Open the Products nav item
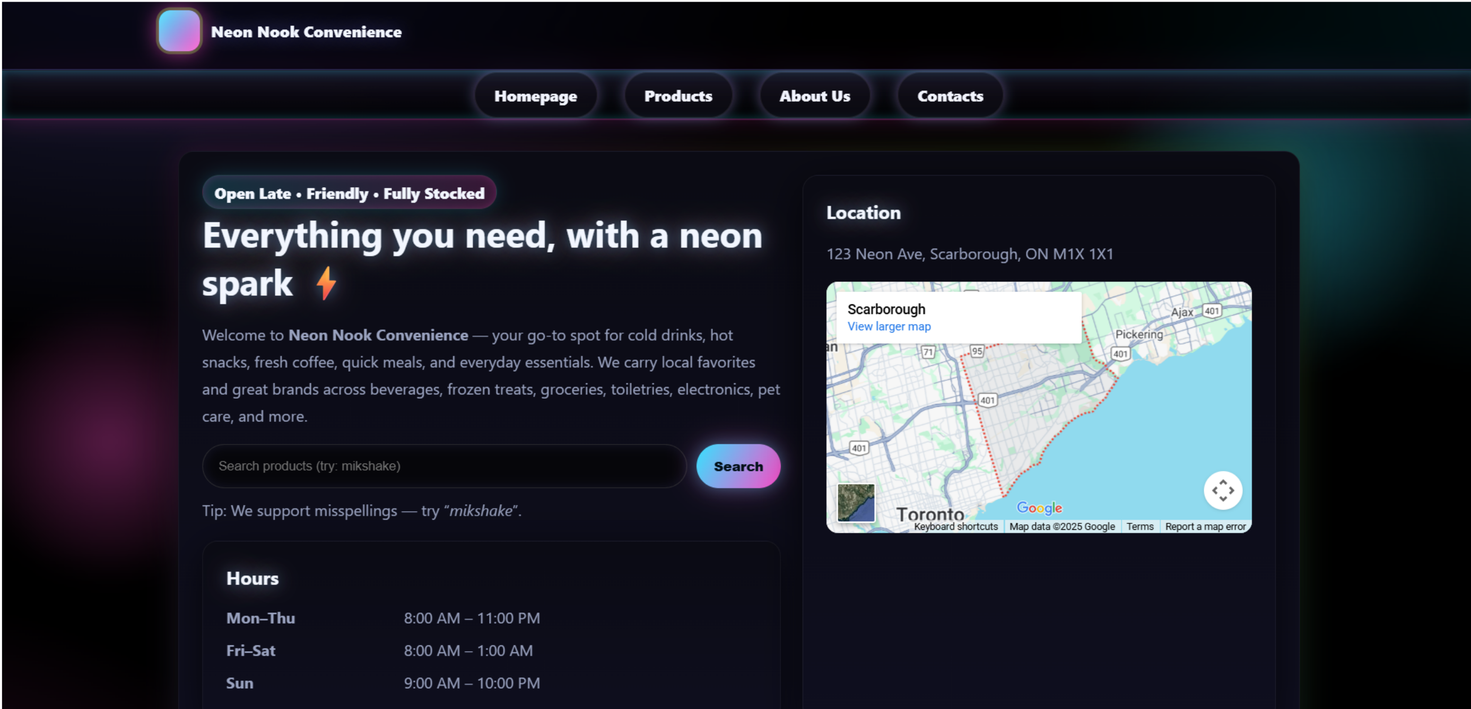1471x709 pixels. click(x=678, y=96)
